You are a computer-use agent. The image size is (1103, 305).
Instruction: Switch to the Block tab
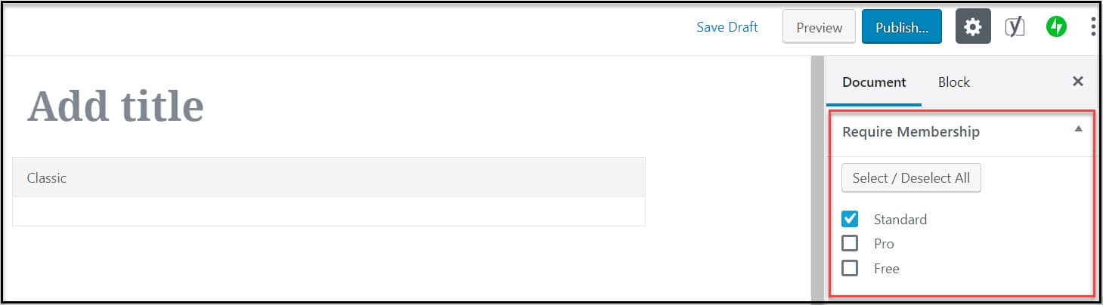953,82
